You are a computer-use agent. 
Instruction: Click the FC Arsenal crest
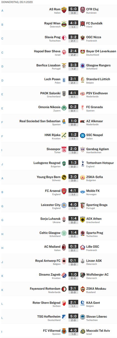tap(64, 191)
